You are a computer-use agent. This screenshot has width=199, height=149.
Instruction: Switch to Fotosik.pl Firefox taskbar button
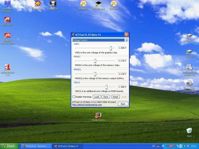(x=36, y=146)
